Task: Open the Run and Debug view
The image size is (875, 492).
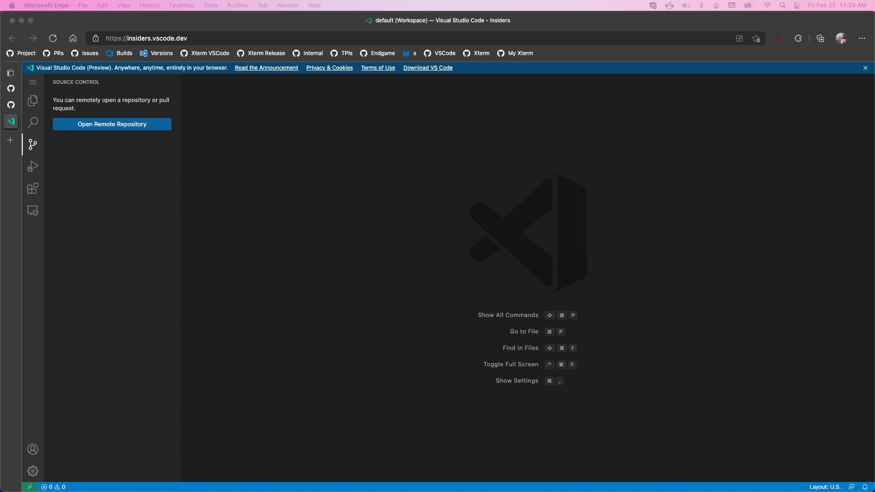Action: tap(33, 166)
